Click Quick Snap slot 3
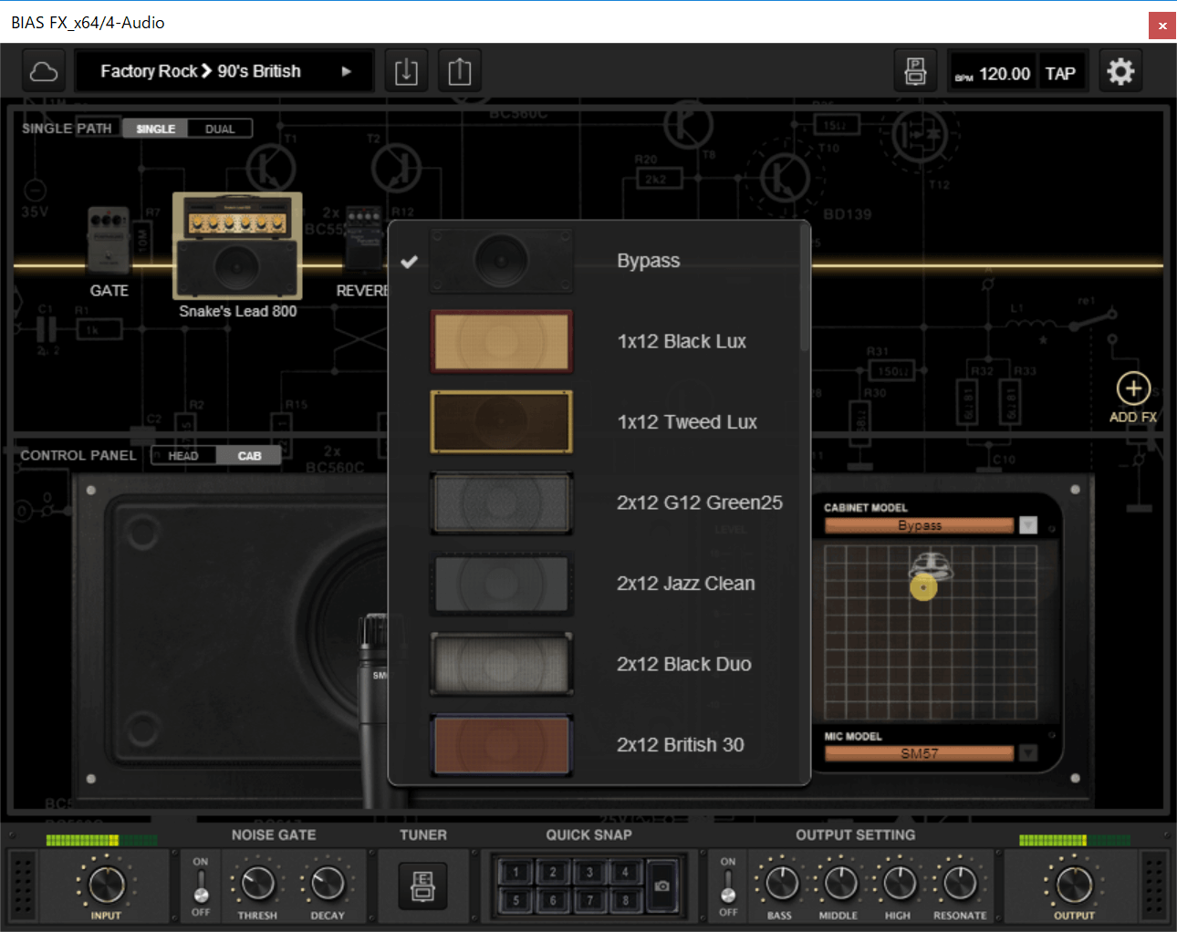This screenshot has height=932, width=1177. [589, 872]
